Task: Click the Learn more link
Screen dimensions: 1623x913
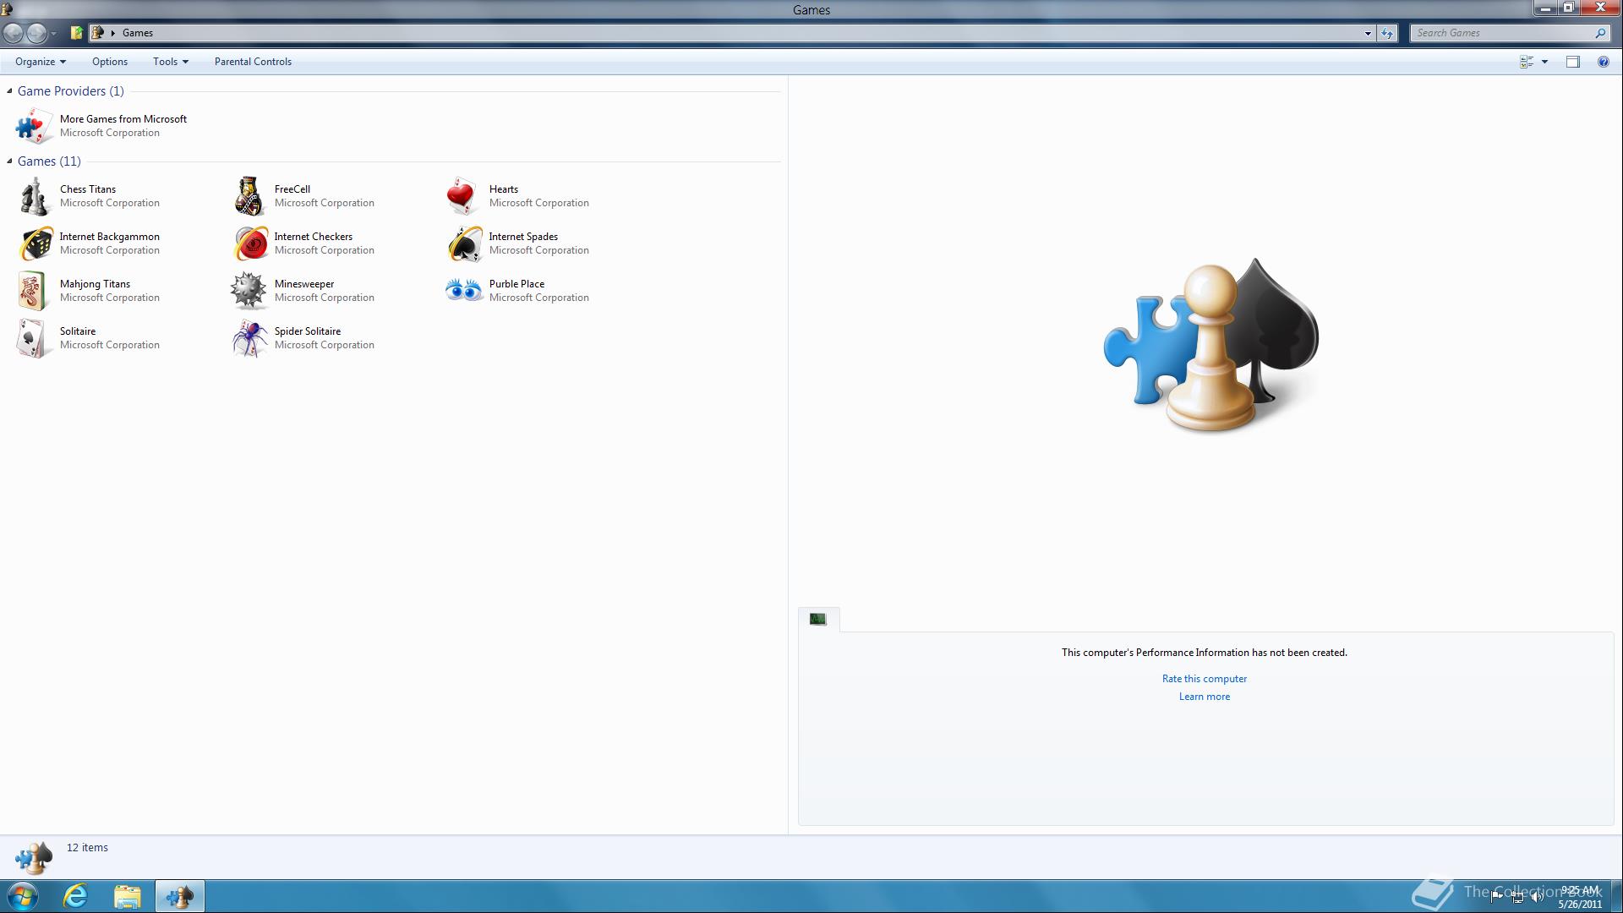Action: [1204, 697]
